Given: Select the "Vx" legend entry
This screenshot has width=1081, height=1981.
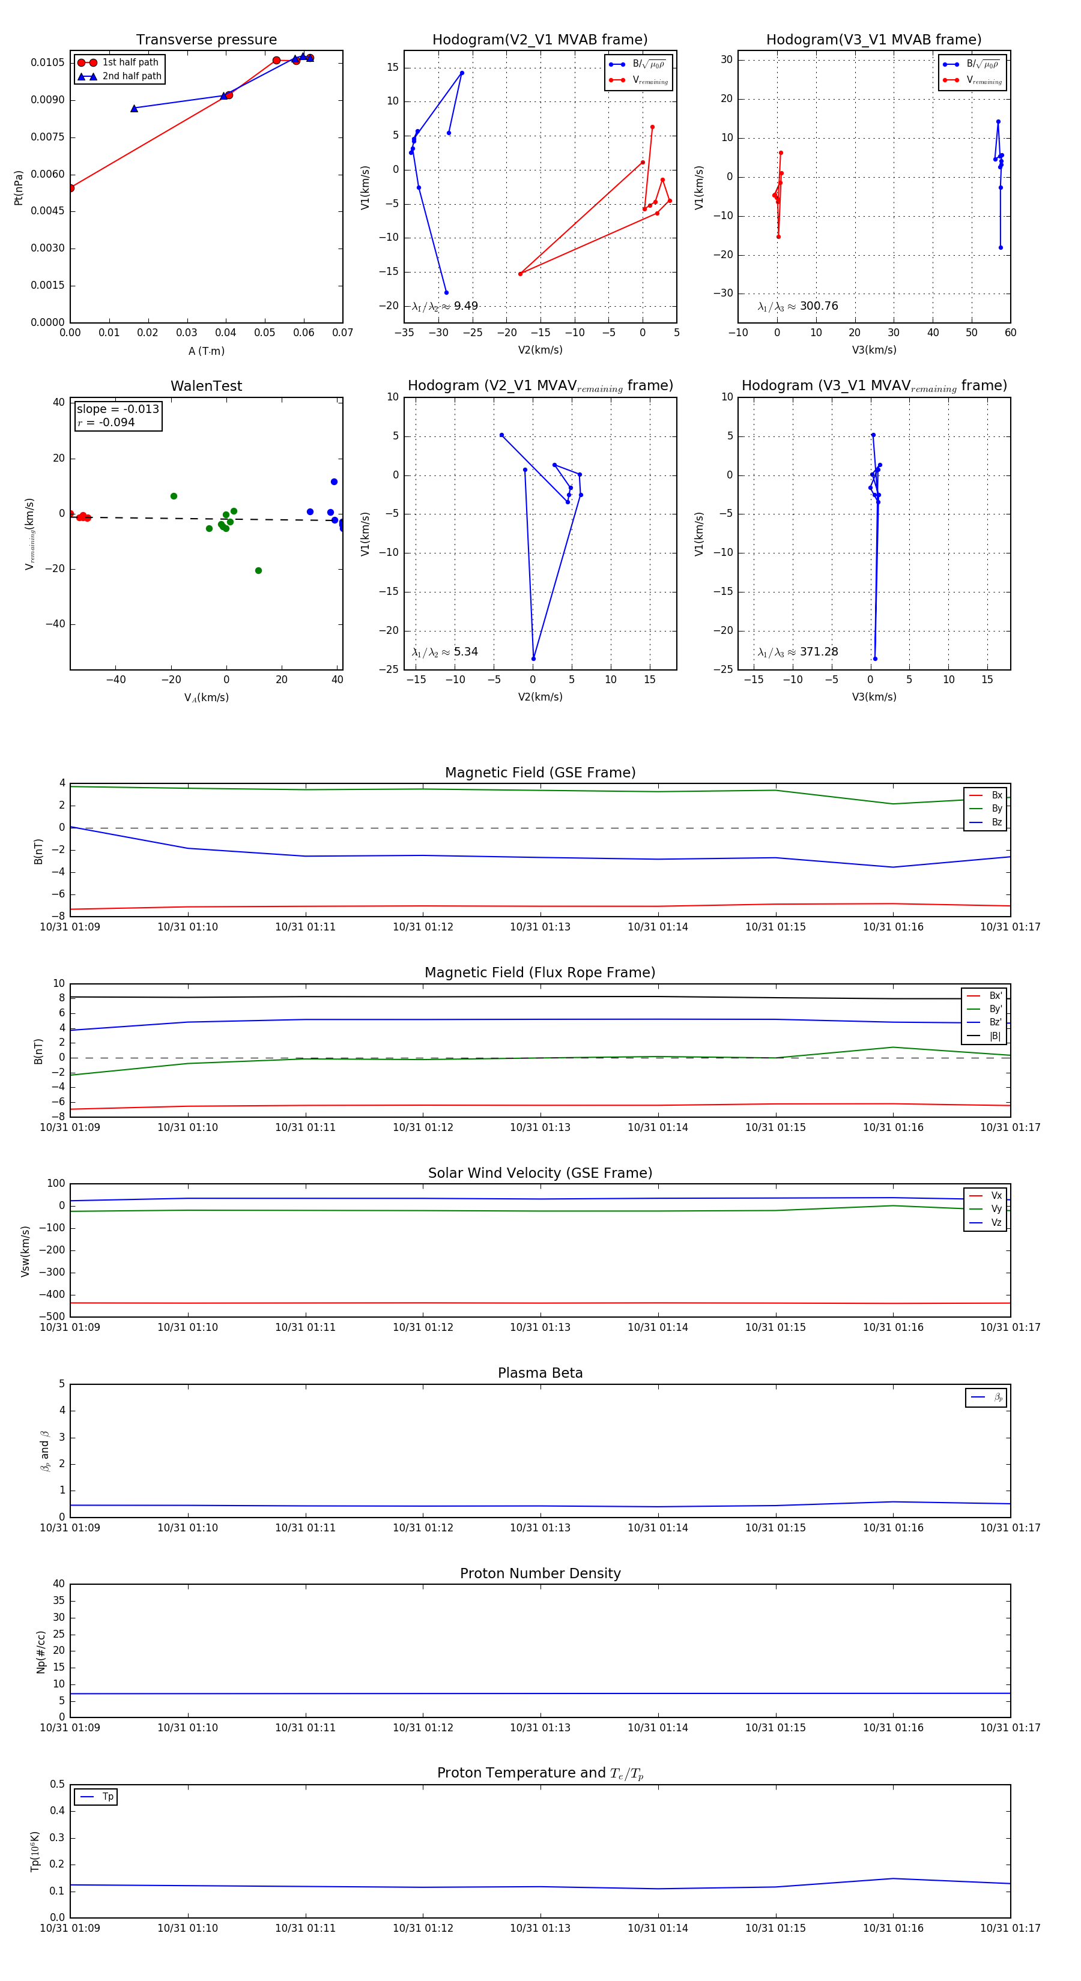Looking at the screenshot, I should [986, 1195].
